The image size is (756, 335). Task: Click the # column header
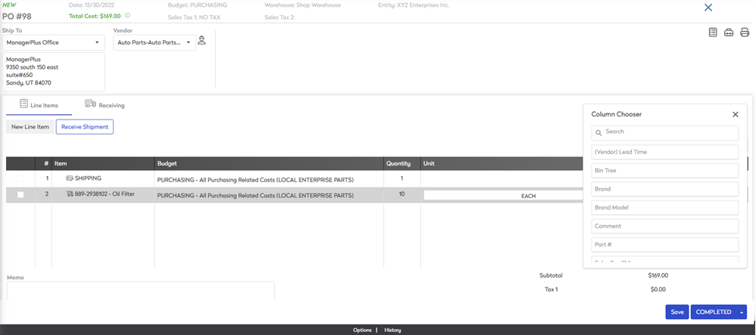(43, 163)
